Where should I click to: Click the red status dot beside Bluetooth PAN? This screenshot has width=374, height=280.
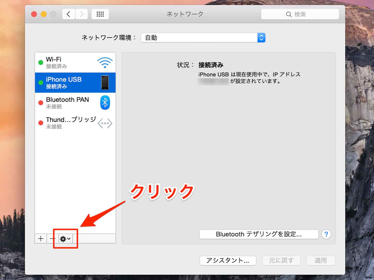click(x=41, y=103)
